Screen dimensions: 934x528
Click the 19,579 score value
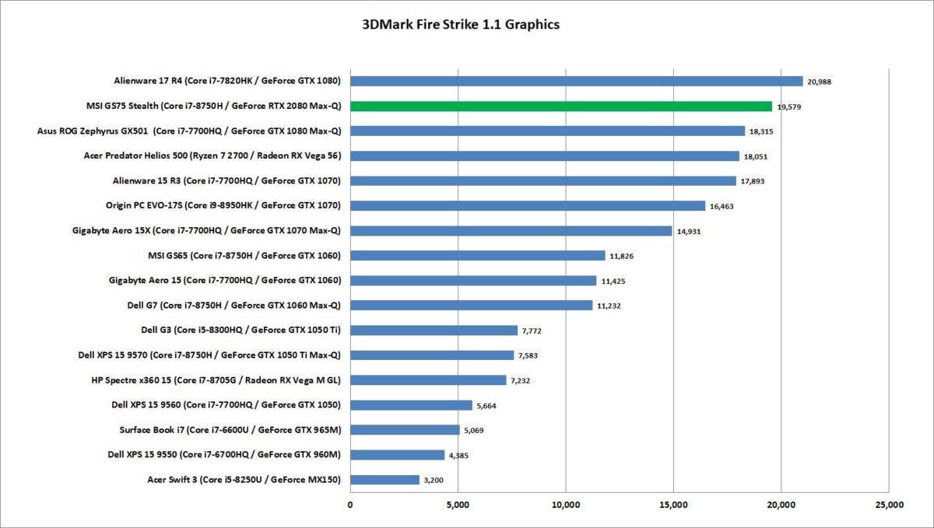tap(788, 107)
